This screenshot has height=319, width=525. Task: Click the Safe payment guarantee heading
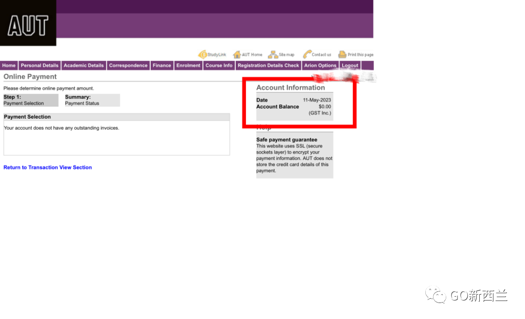coord(287,140)
